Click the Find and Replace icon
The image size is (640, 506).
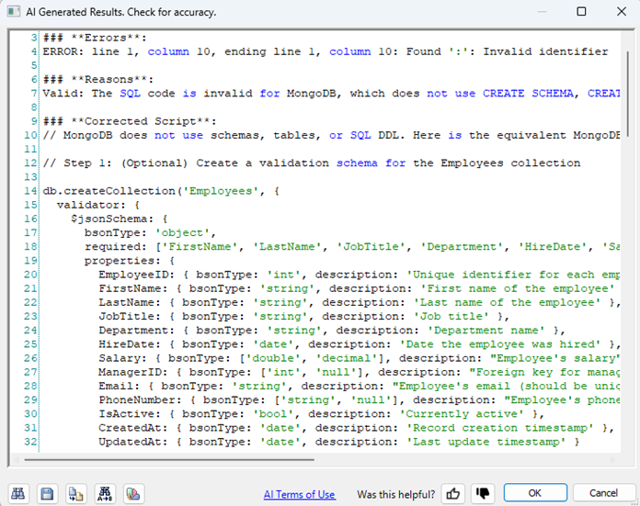click(105, 492)
